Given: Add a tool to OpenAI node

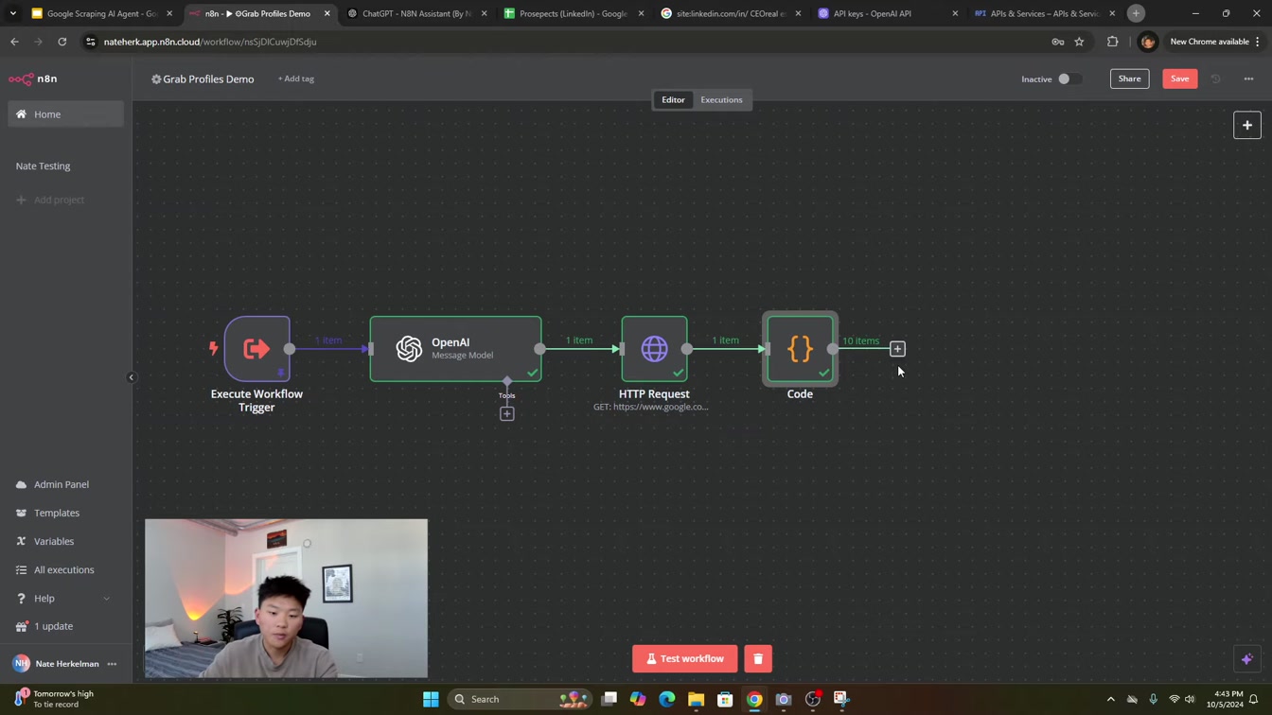Looking at the screenshot, I should point(507,413).
